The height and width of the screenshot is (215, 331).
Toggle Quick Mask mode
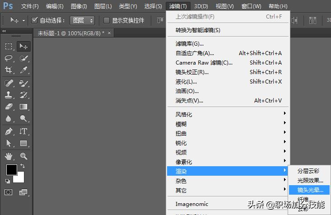tap(9, 192)
